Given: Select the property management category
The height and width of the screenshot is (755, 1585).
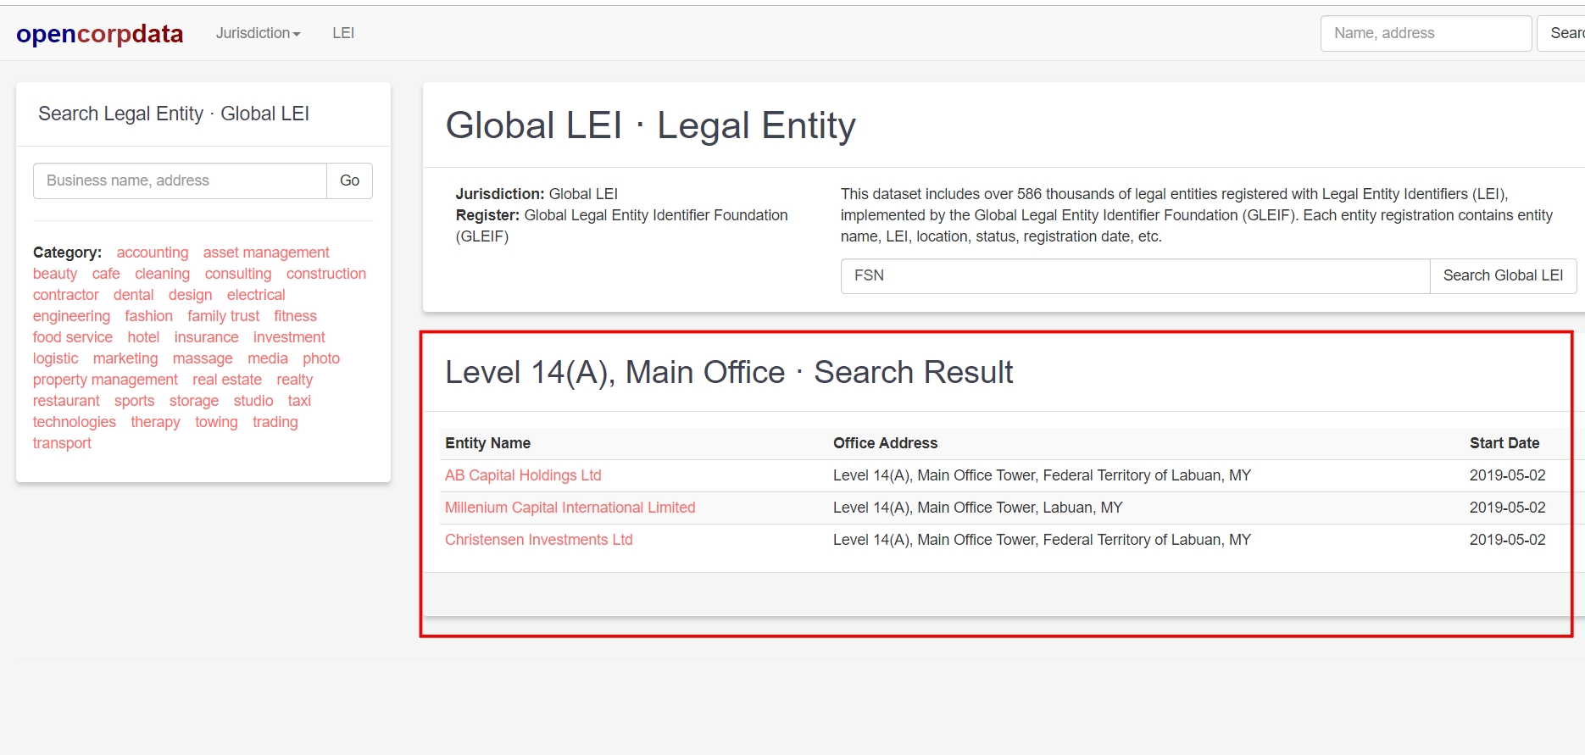Looking at the screenshot, I should (x=105, y=380).
